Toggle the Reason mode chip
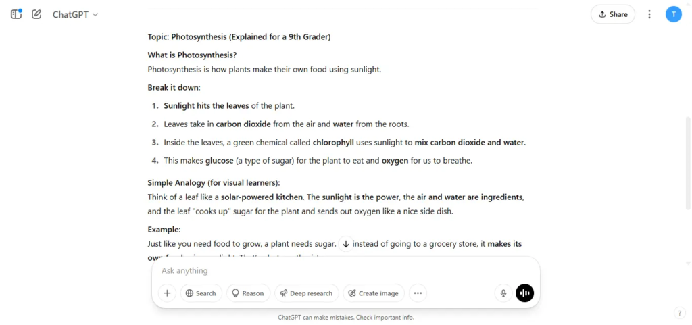This screenshot has height=325, width=692. [248, 293]
